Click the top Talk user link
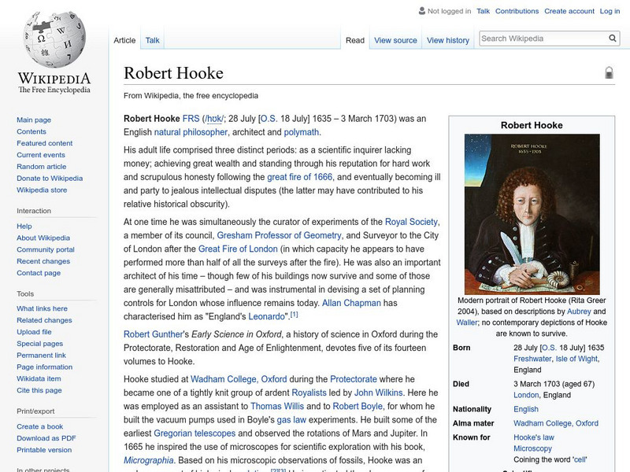The height and width of the screenshot is (472, 630). pyautogui.click(x=483, y=11)
